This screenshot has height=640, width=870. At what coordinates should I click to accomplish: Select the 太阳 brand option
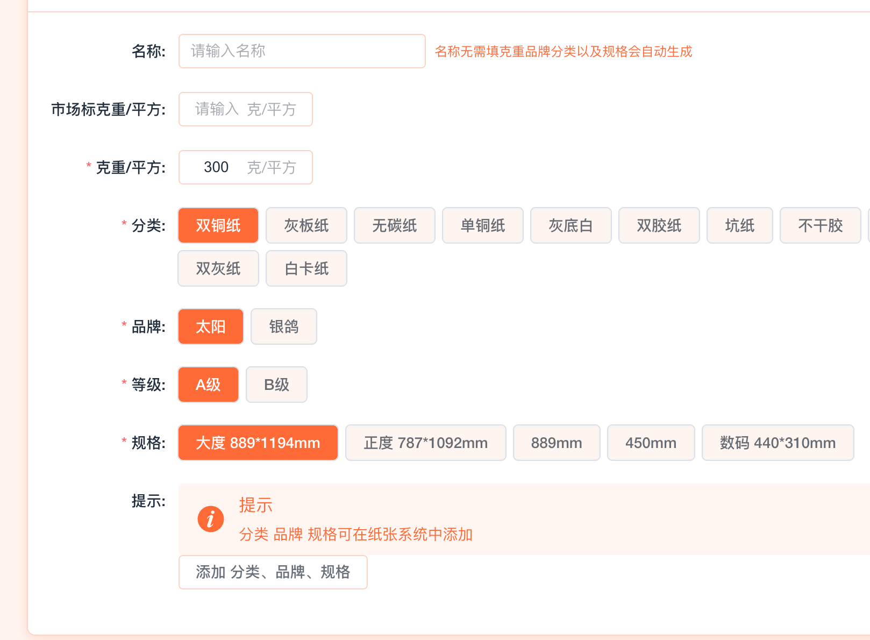pyautogui.click(x=210, y=326)
